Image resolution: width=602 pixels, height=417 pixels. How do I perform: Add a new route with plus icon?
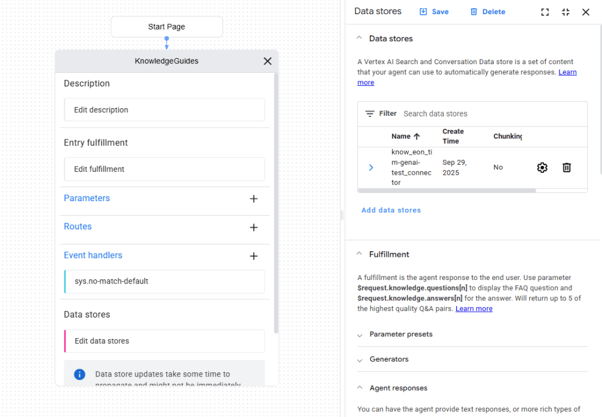coord(254,227)
